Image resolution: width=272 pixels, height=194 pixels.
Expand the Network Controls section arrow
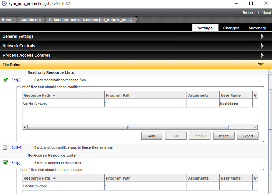click(x=262, y=46)
